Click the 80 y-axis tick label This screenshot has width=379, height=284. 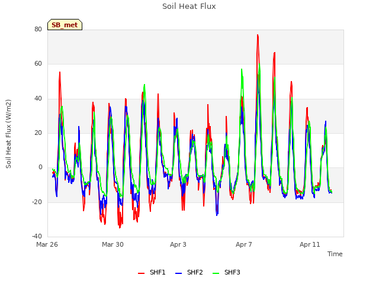pos(38,29)
